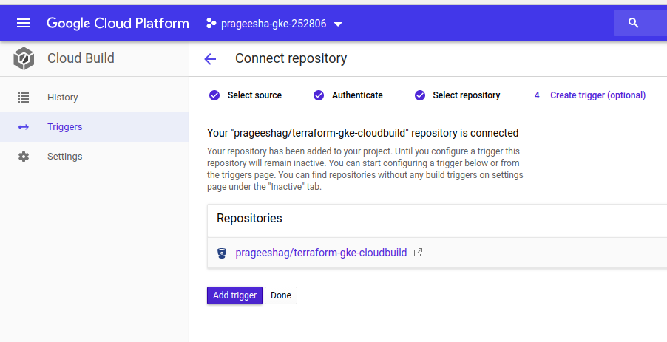Go back with the left arrow

point(210,59)
